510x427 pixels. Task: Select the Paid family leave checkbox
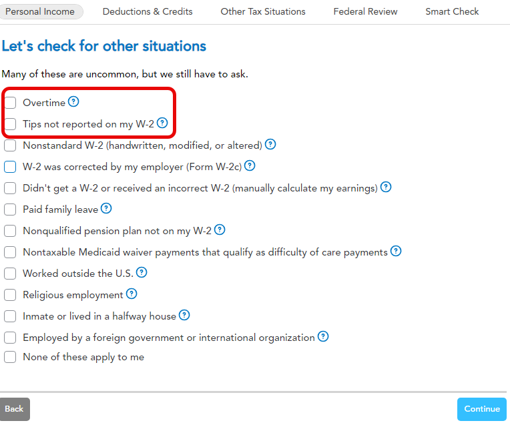[x=10, y=209]
